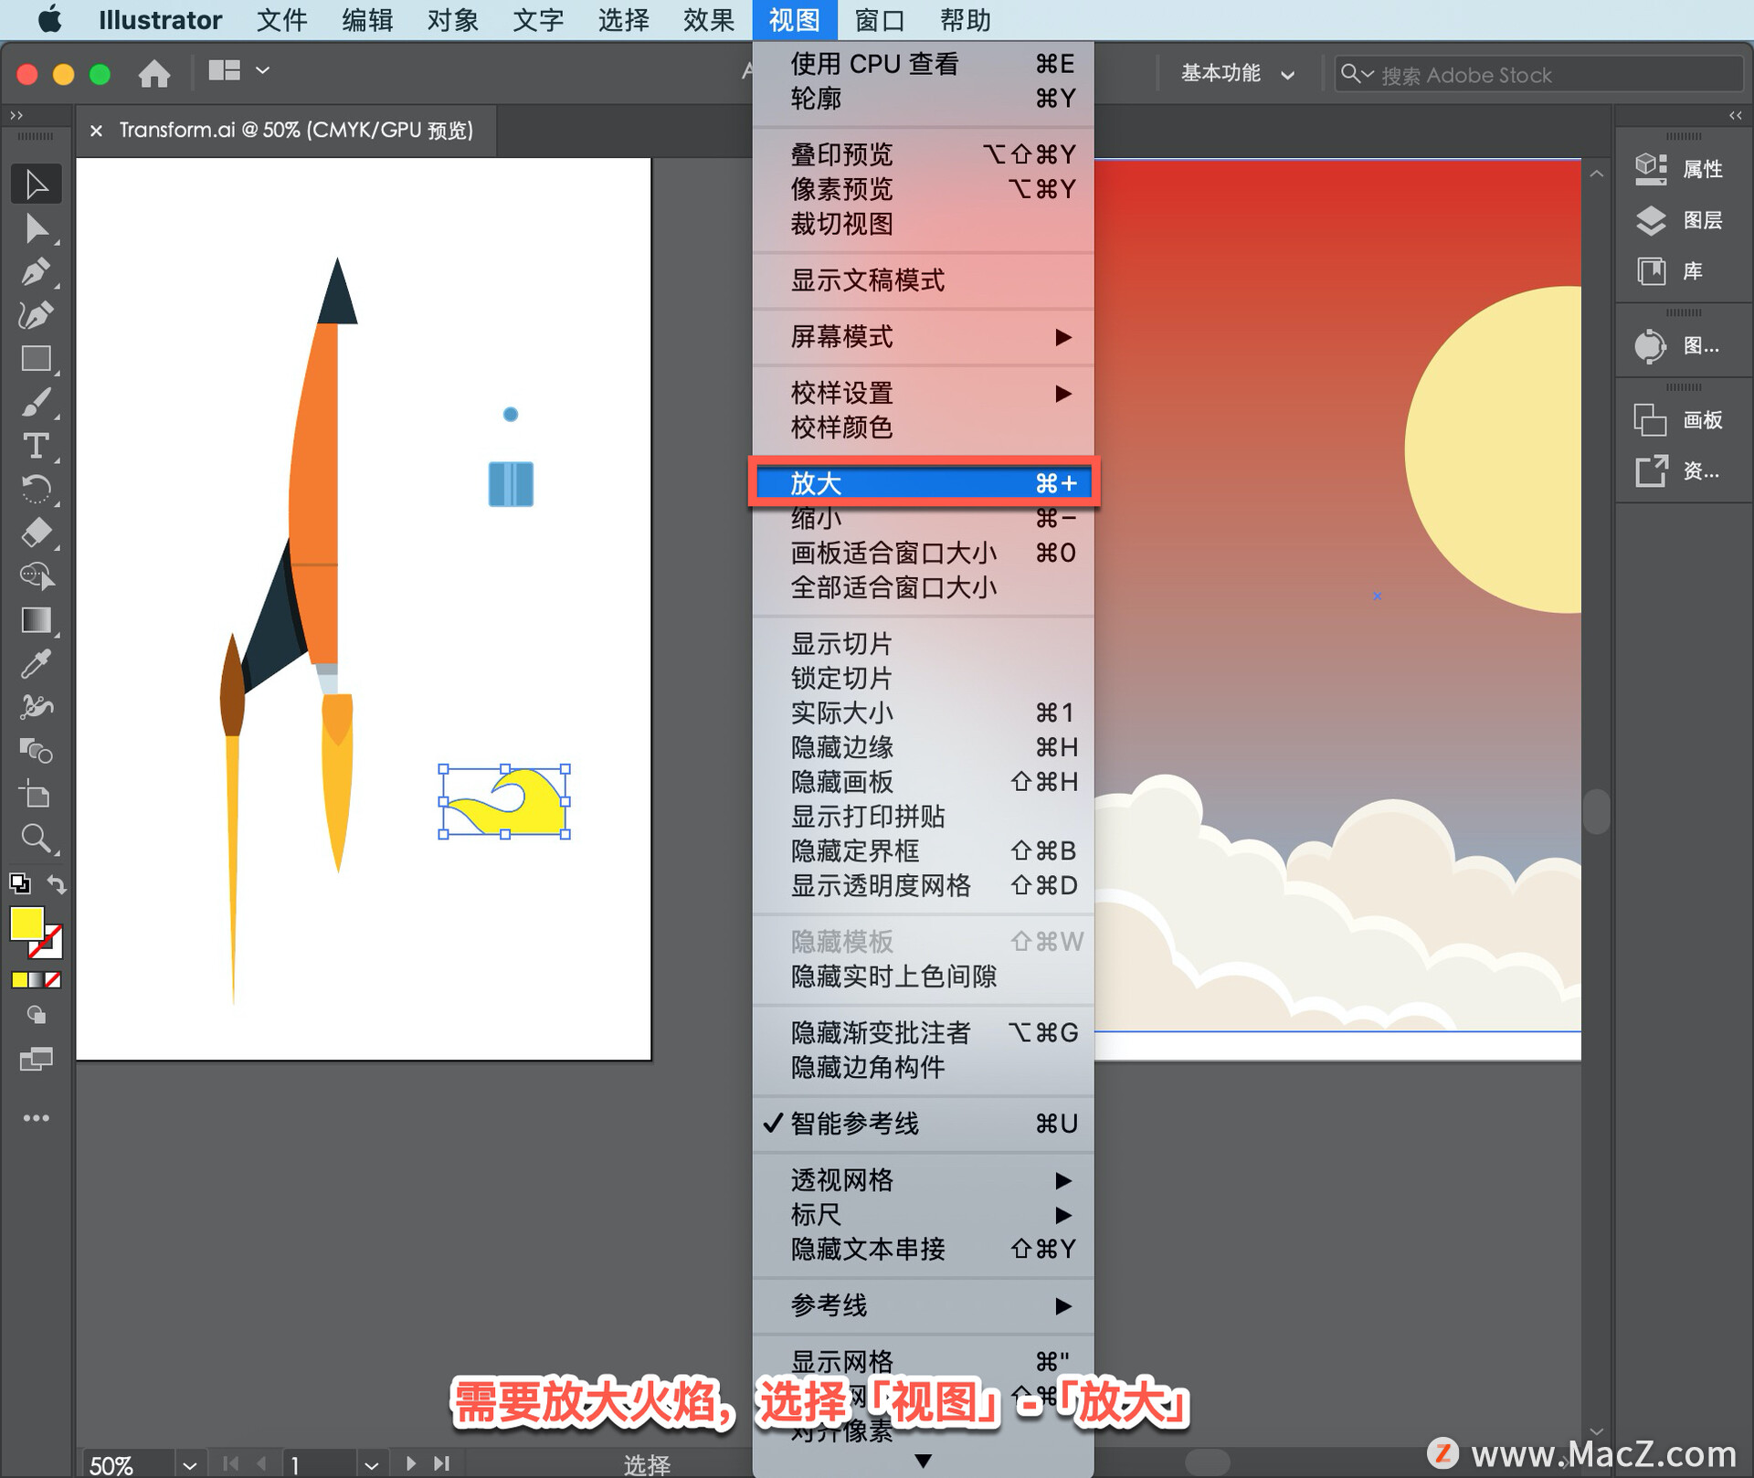Select the Selection tool arrow
Image resolution: width=1754 pixels, height=1478 pixels.
coord(37,184)
